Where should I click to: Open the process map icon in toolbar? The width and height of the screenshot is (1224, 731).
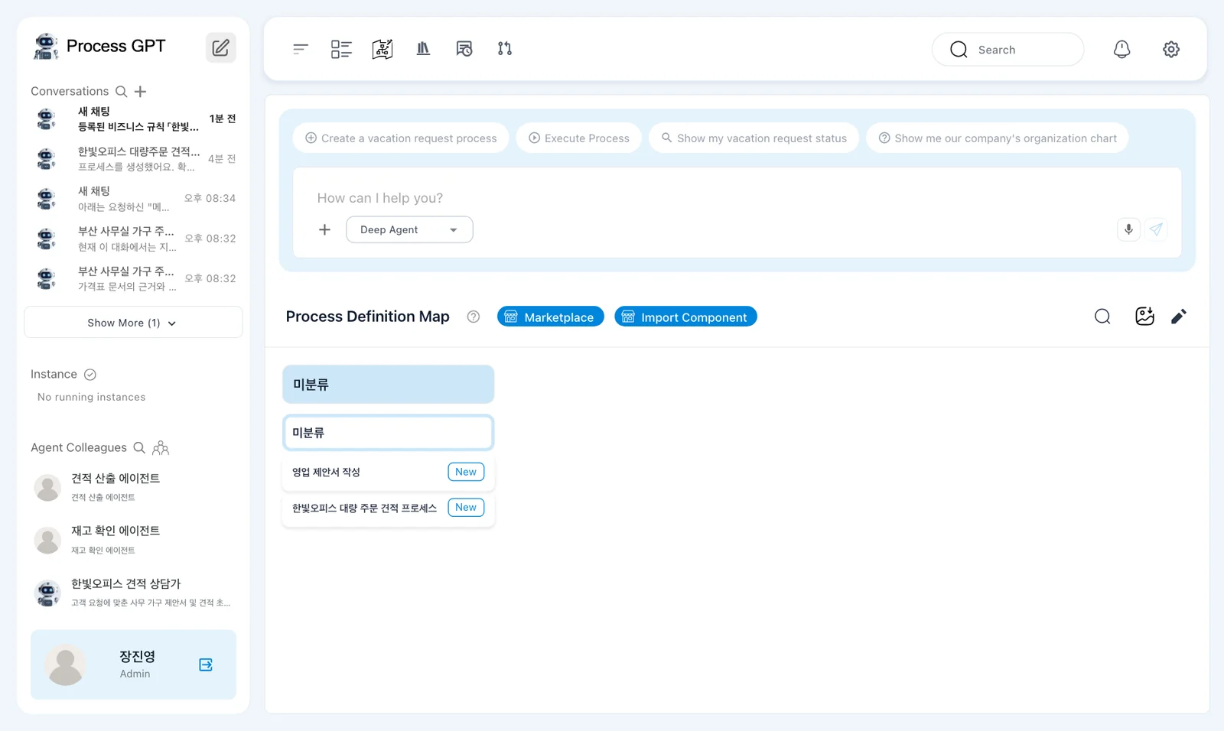pyautogui.click(x=382, y=49)
